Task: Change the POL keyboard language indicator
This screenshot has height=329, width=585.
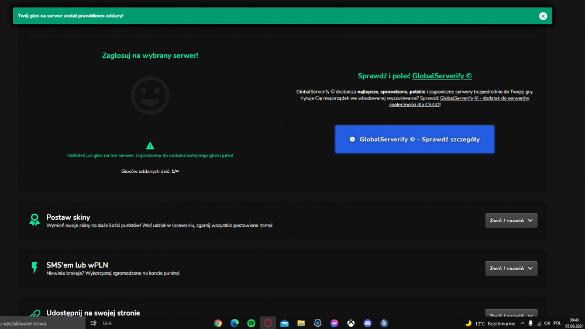Action: coord(557,323)
